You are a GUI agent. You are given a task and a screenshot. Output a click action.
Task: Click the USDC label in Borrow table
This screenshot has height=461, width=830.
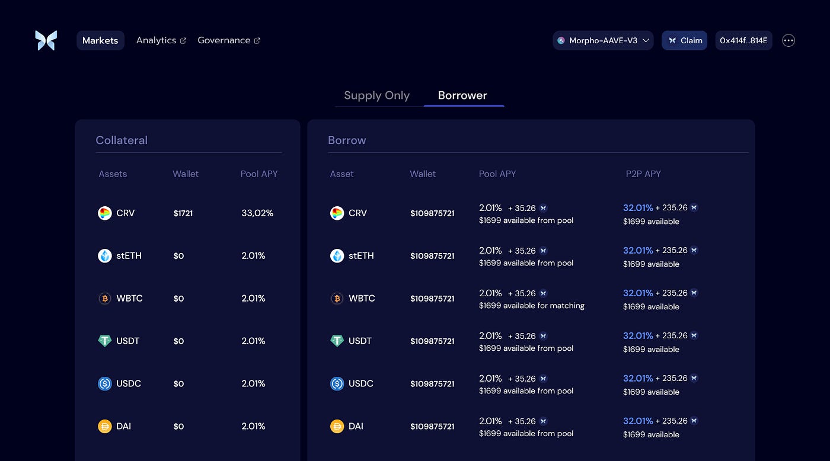click(361, 384)
